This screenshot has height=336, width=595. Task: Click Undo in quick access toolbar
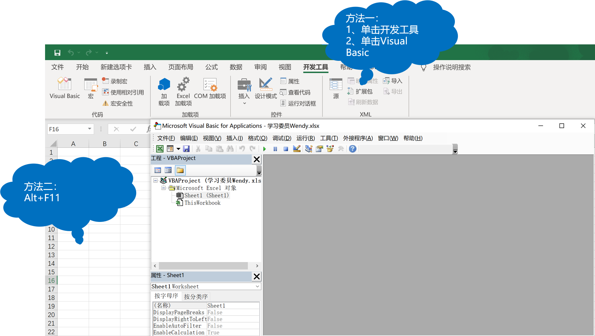[71, 53]
